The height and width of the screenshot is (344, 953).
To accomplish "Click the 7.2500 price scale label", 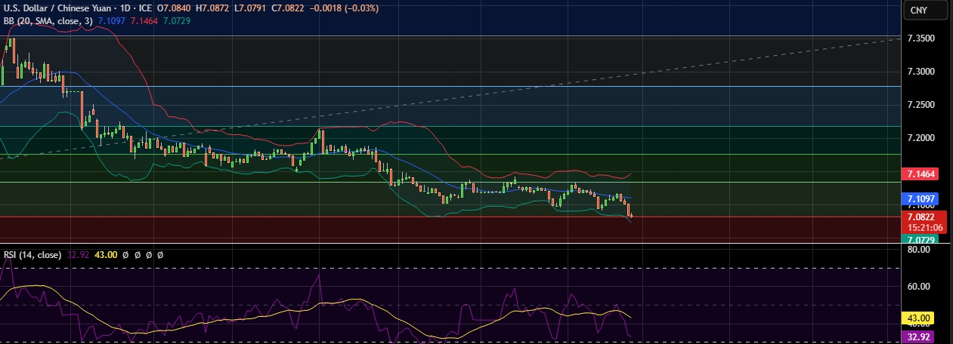I will point(925,105).
